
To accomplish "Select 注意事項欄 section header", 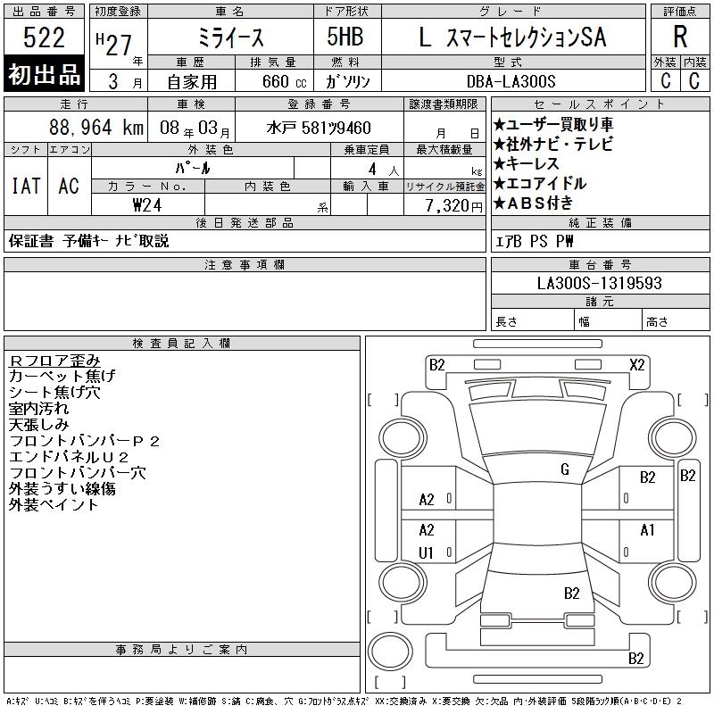I will 245,264.
